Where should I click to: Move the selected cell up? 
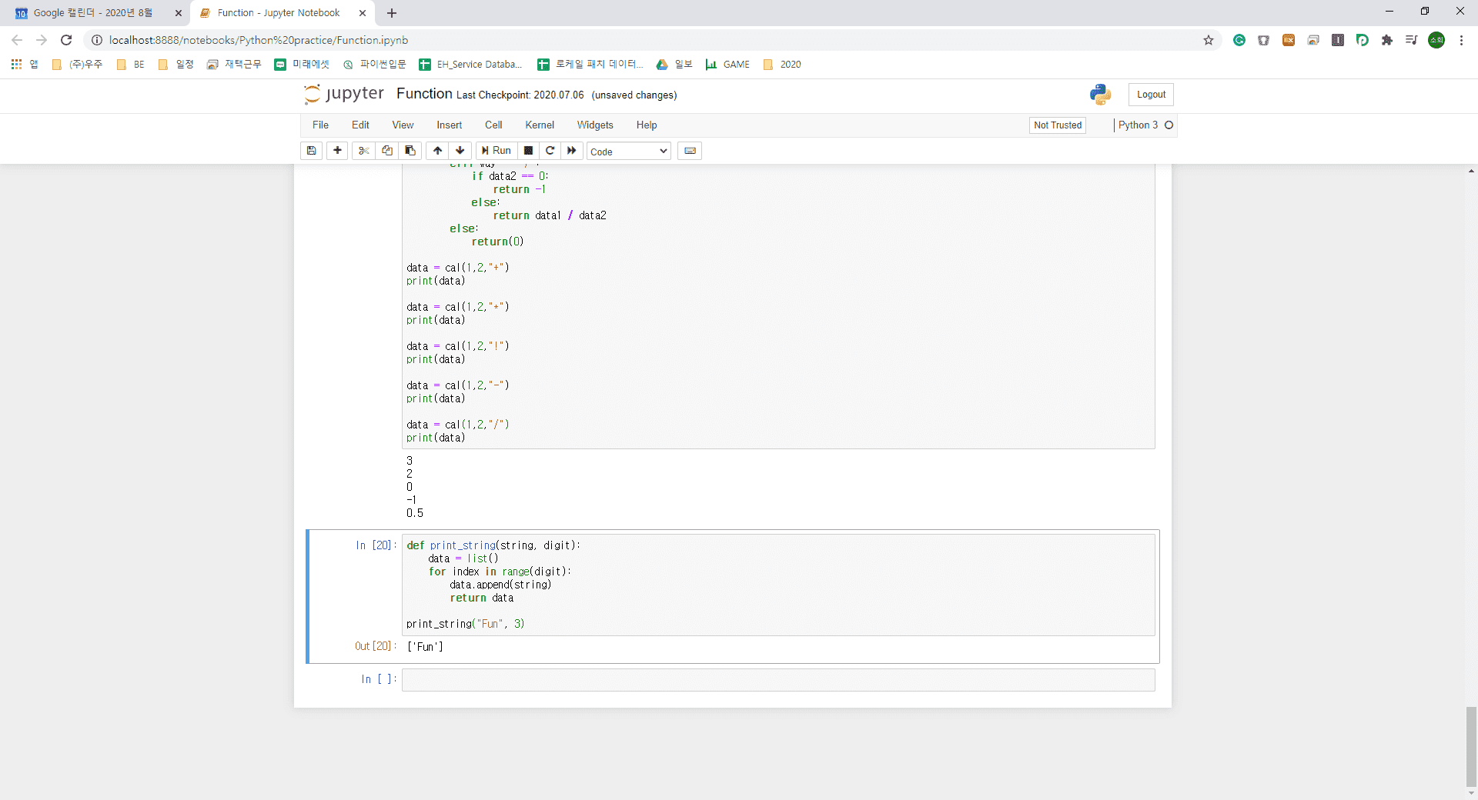tap(437, 151)
